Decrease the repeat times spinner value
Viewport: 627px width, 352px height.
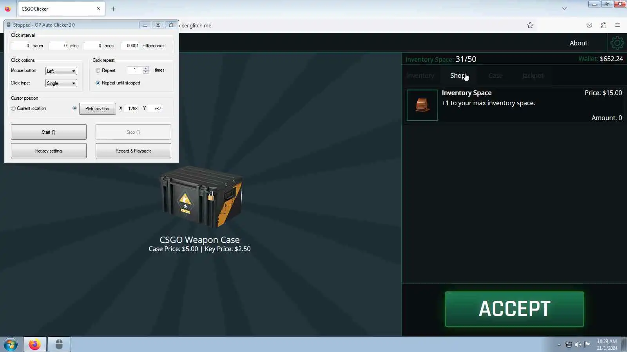146,72
